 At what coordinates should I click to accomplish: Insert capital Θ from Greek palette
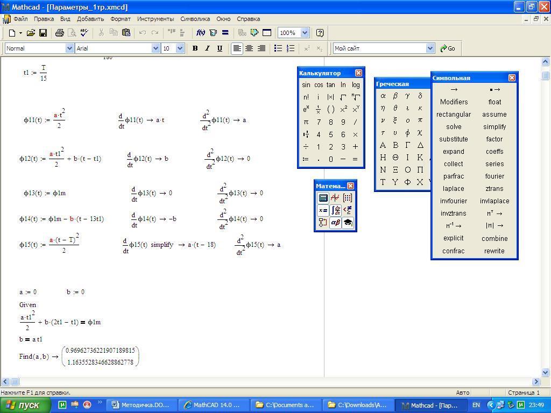point(395,158)
